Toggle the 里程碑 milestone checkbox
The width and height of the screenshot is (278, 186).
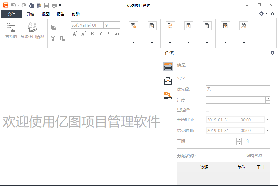[x=208, y=110]
